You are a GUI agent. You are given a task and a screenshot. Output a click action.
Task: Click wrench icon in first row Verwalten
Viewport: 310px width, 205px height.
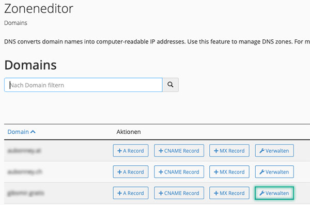pyautogui.click(x=262, y=151)
